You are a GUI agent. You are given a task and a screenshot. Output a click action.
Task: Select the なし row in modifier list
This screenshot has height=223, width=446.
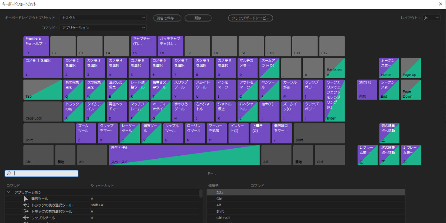pos(306,193)
